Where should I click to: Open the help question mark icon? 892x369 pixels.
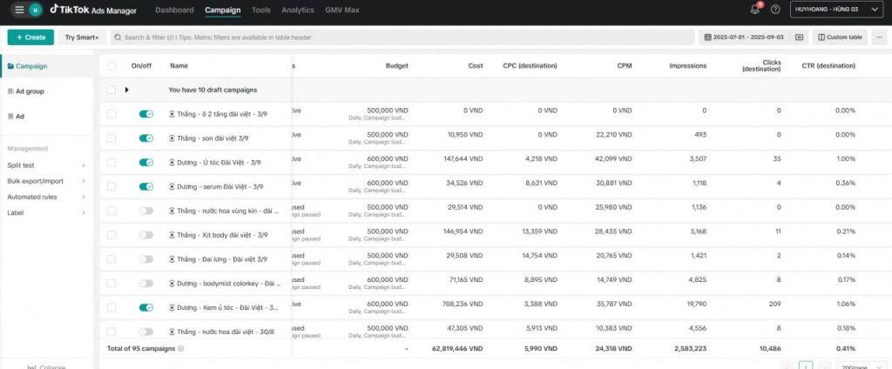(775, 10)
